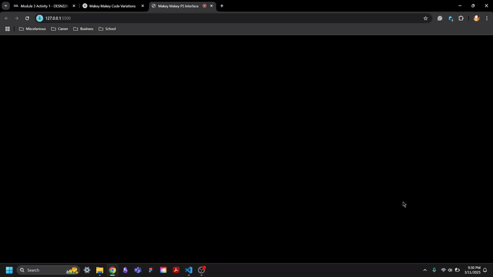This screenshot has height=277, width=493.
Task: Open the Career bookmarks folder
Action: point(59,29)
